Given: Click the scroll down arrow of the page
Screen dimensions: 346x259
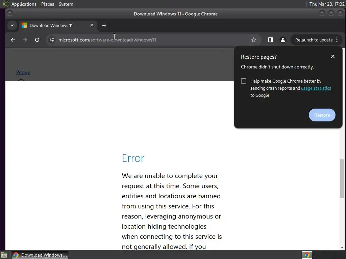Looking at the screenshot, I should point(342,248).
